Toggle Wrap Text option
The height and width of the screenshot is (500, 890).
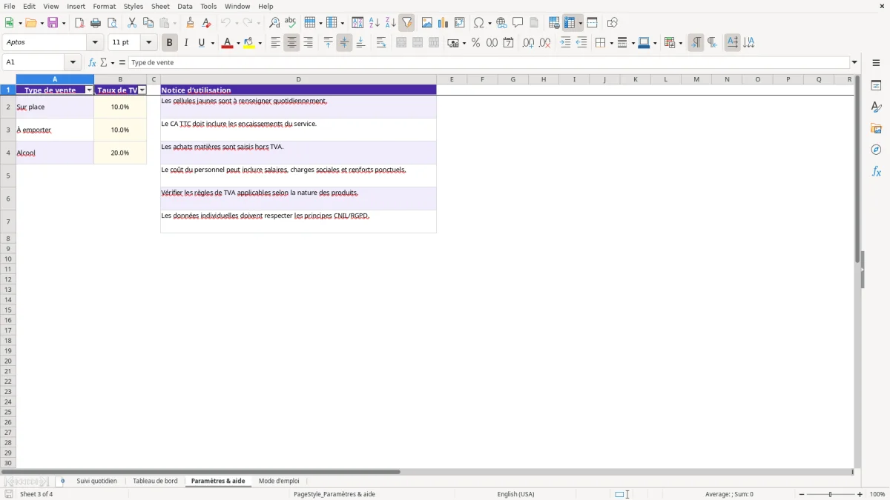point(381,43)
